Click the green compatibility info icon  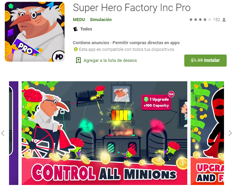click(x=76, y=49)
